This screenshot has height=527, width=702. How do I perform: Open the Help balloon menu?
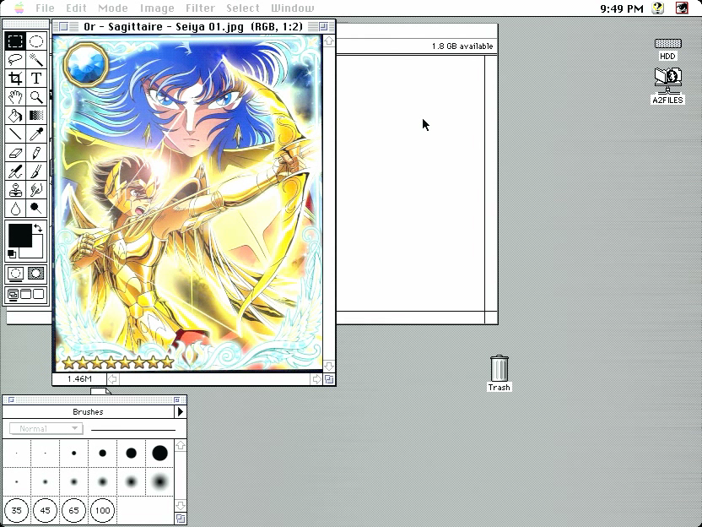tap(657, 8)
